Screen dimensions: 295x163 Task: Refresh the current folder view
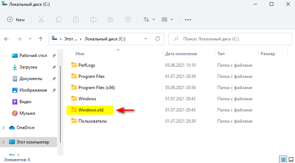(x=158, y=39)
